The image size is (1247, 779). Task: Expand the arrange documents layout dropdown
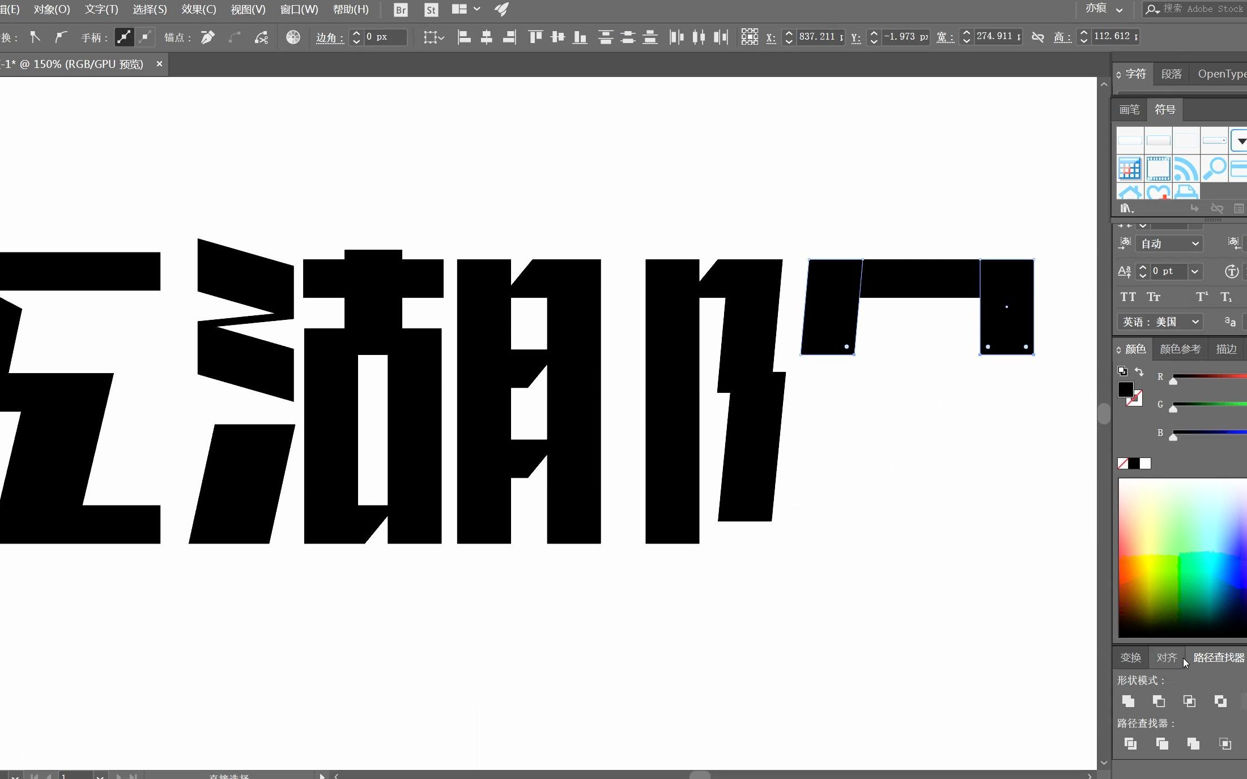point(476,9)
